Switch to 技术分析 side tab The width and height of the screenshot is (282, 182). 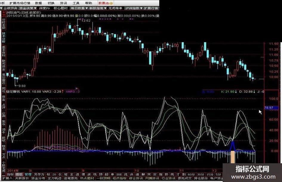[3, 37]
